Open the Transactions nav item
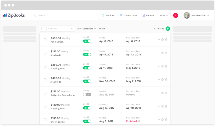Screen dimensions: 215x126 point(128,15)
